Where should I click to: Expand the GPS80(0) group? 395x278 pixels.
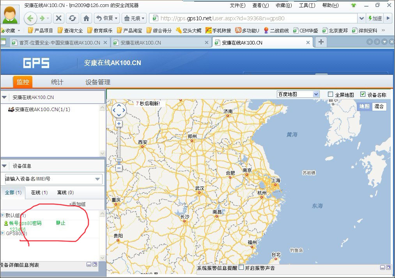(x=2, y=233)
